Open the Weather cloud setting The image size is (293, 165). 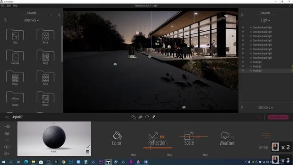pyautogui.click(x=225, y=135)
